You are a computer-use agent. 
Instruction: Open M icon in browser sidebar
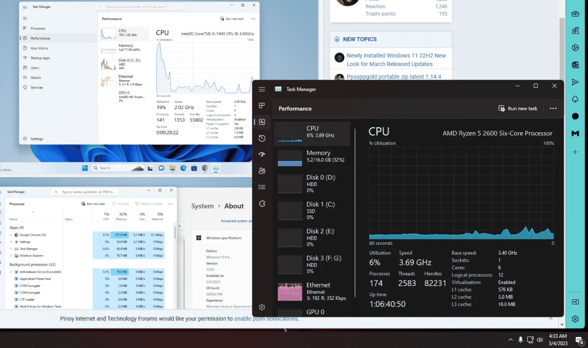point(575,133)
